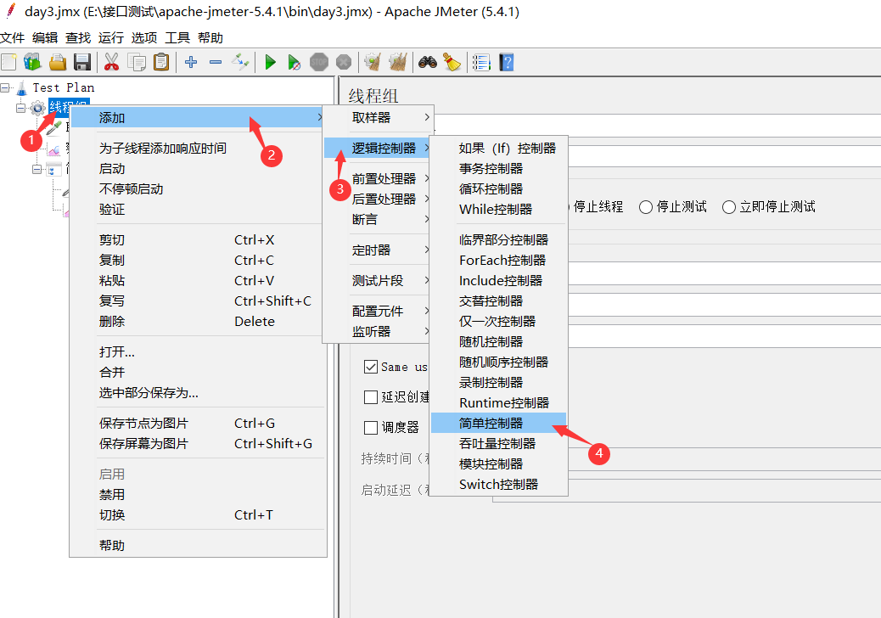Screen dimensions: 881x618
Task: Choose 循环控制器 from submenu
Action: point(498,188)
